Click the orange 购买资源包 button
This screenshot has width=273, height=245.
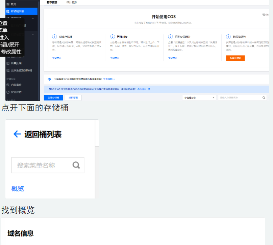(235, 58)
